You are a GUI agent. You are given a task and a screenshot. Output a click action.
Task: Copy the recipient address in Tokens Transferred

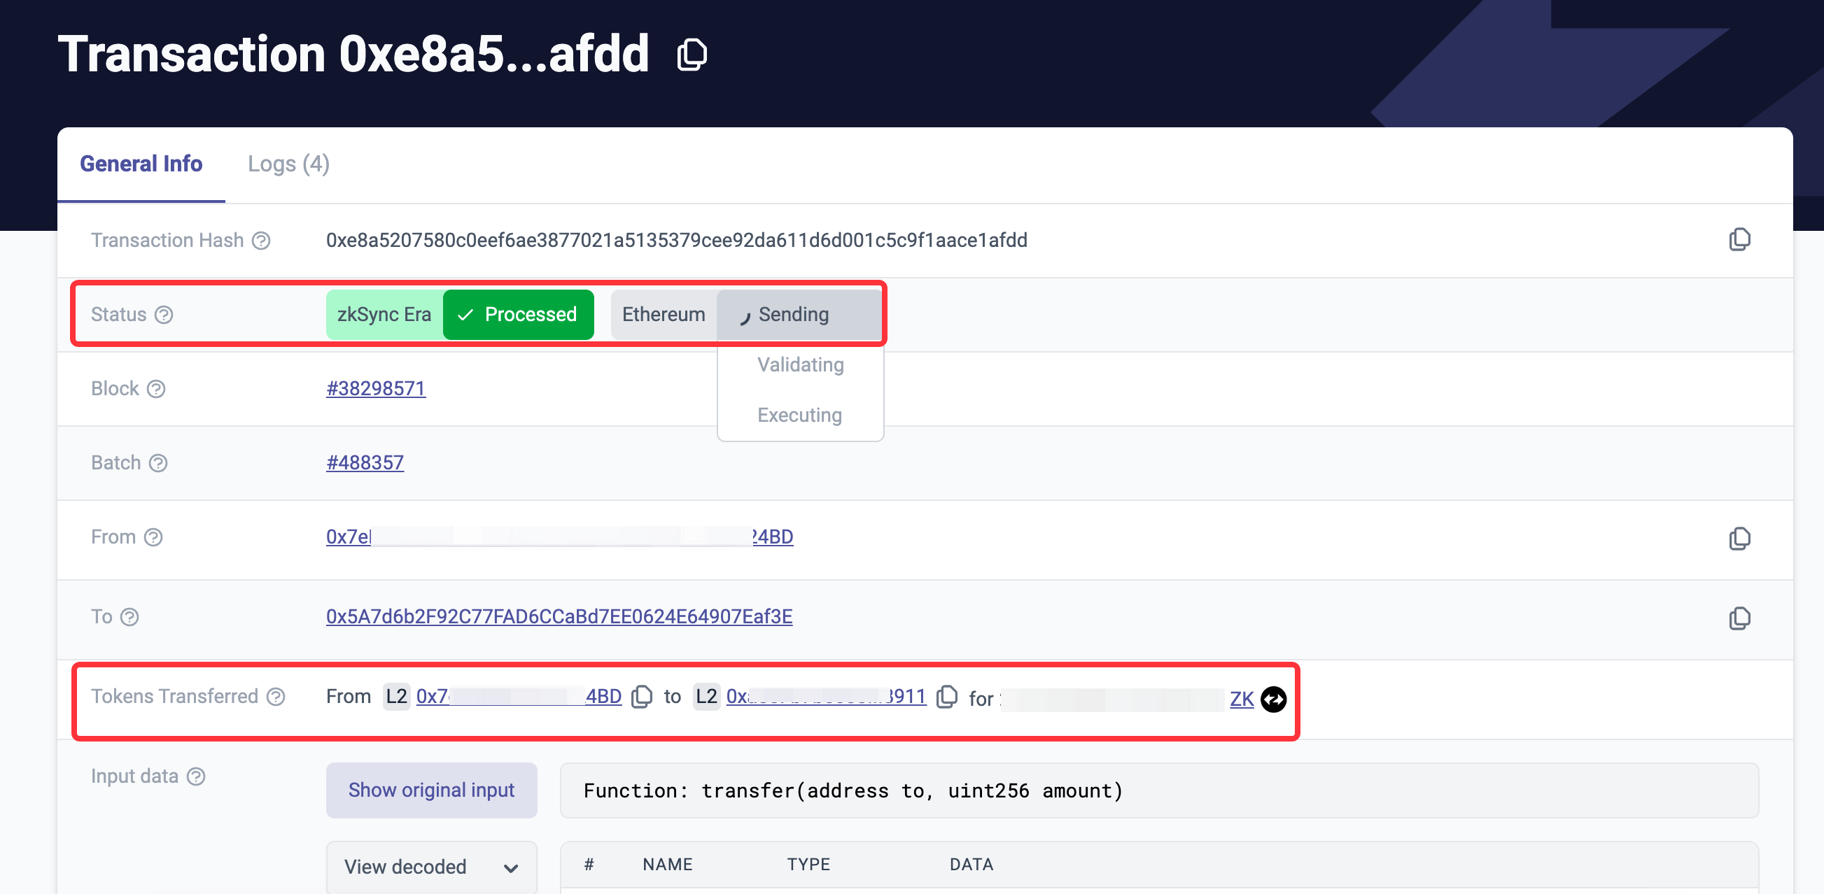coord(946,697)
